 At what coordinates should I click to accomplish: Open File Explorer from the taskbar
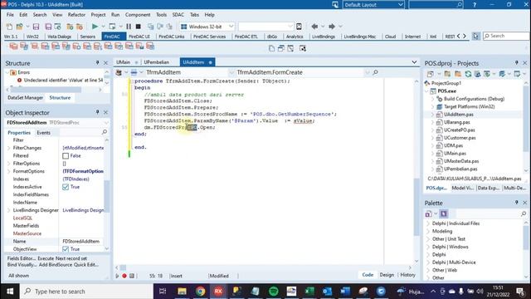[x=183, y=292]
